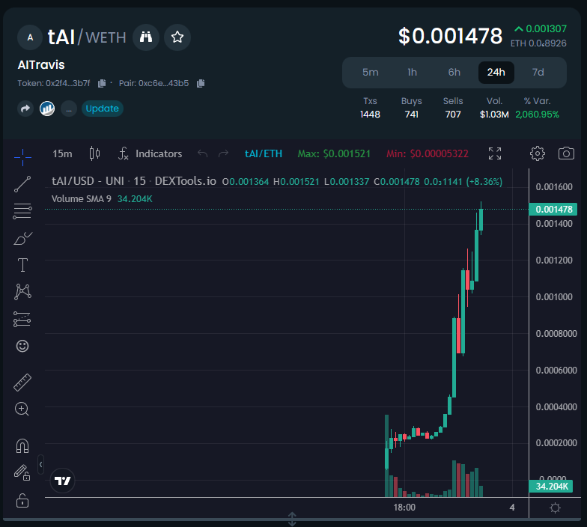Open the Indicators dialog
Screen dimensions: 587x527
150,153
